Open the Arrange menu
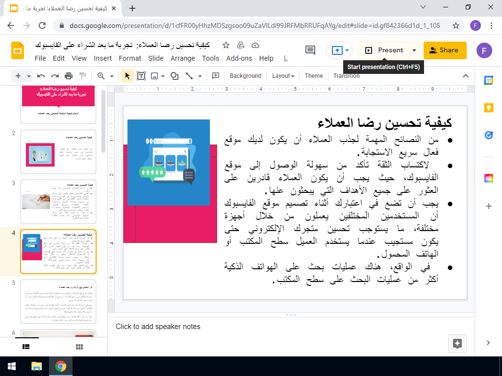The image size is (502, 376). [183, 58]
